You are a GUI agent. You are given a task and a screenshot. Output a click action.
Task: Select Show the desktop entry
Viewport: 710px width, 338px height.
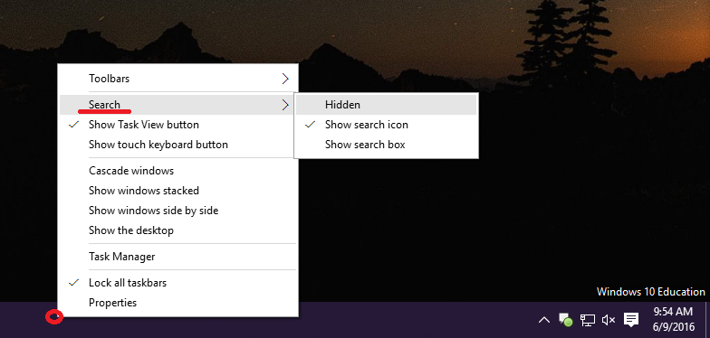177,230
